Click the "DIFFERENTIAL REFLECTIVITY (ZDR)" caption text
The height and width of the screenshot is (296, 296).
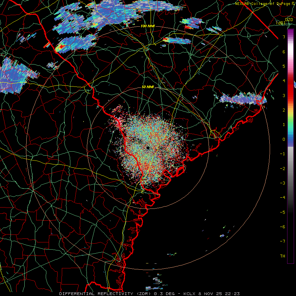(x=105, y=294)
